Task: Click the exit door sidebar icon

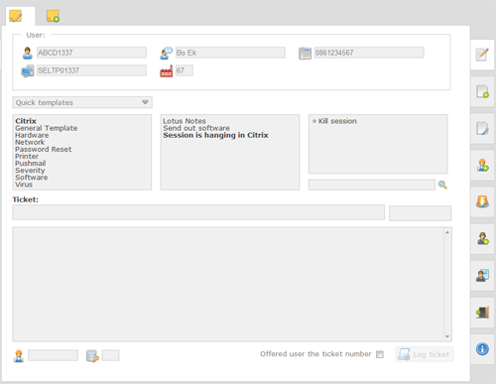Action: point(482,312)
